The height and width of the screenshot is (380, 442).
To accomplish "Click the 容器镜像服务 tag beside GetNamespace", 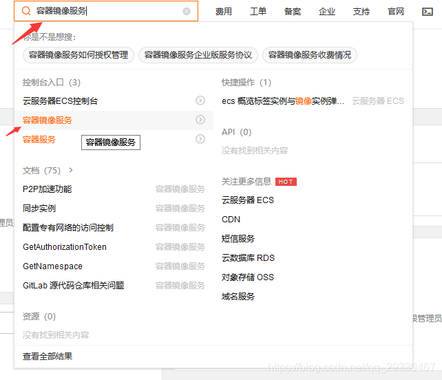I will point(180,266).
